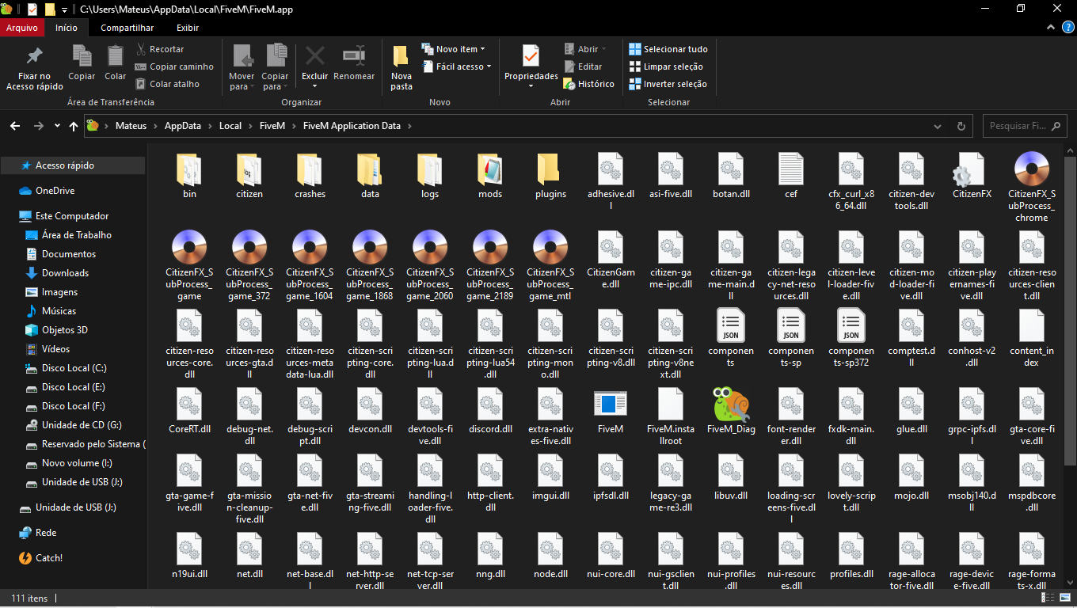This screenshot has height=608, width=1077.
Task: Switch to the Exibir tab
Action: pyautogui.click(x=188, y=28)
